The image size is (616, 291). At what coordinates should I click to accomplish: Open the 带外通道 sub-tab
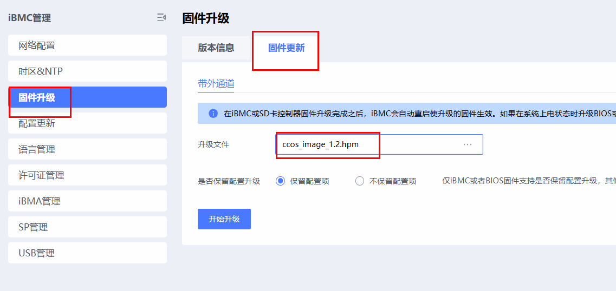point(216,83)
